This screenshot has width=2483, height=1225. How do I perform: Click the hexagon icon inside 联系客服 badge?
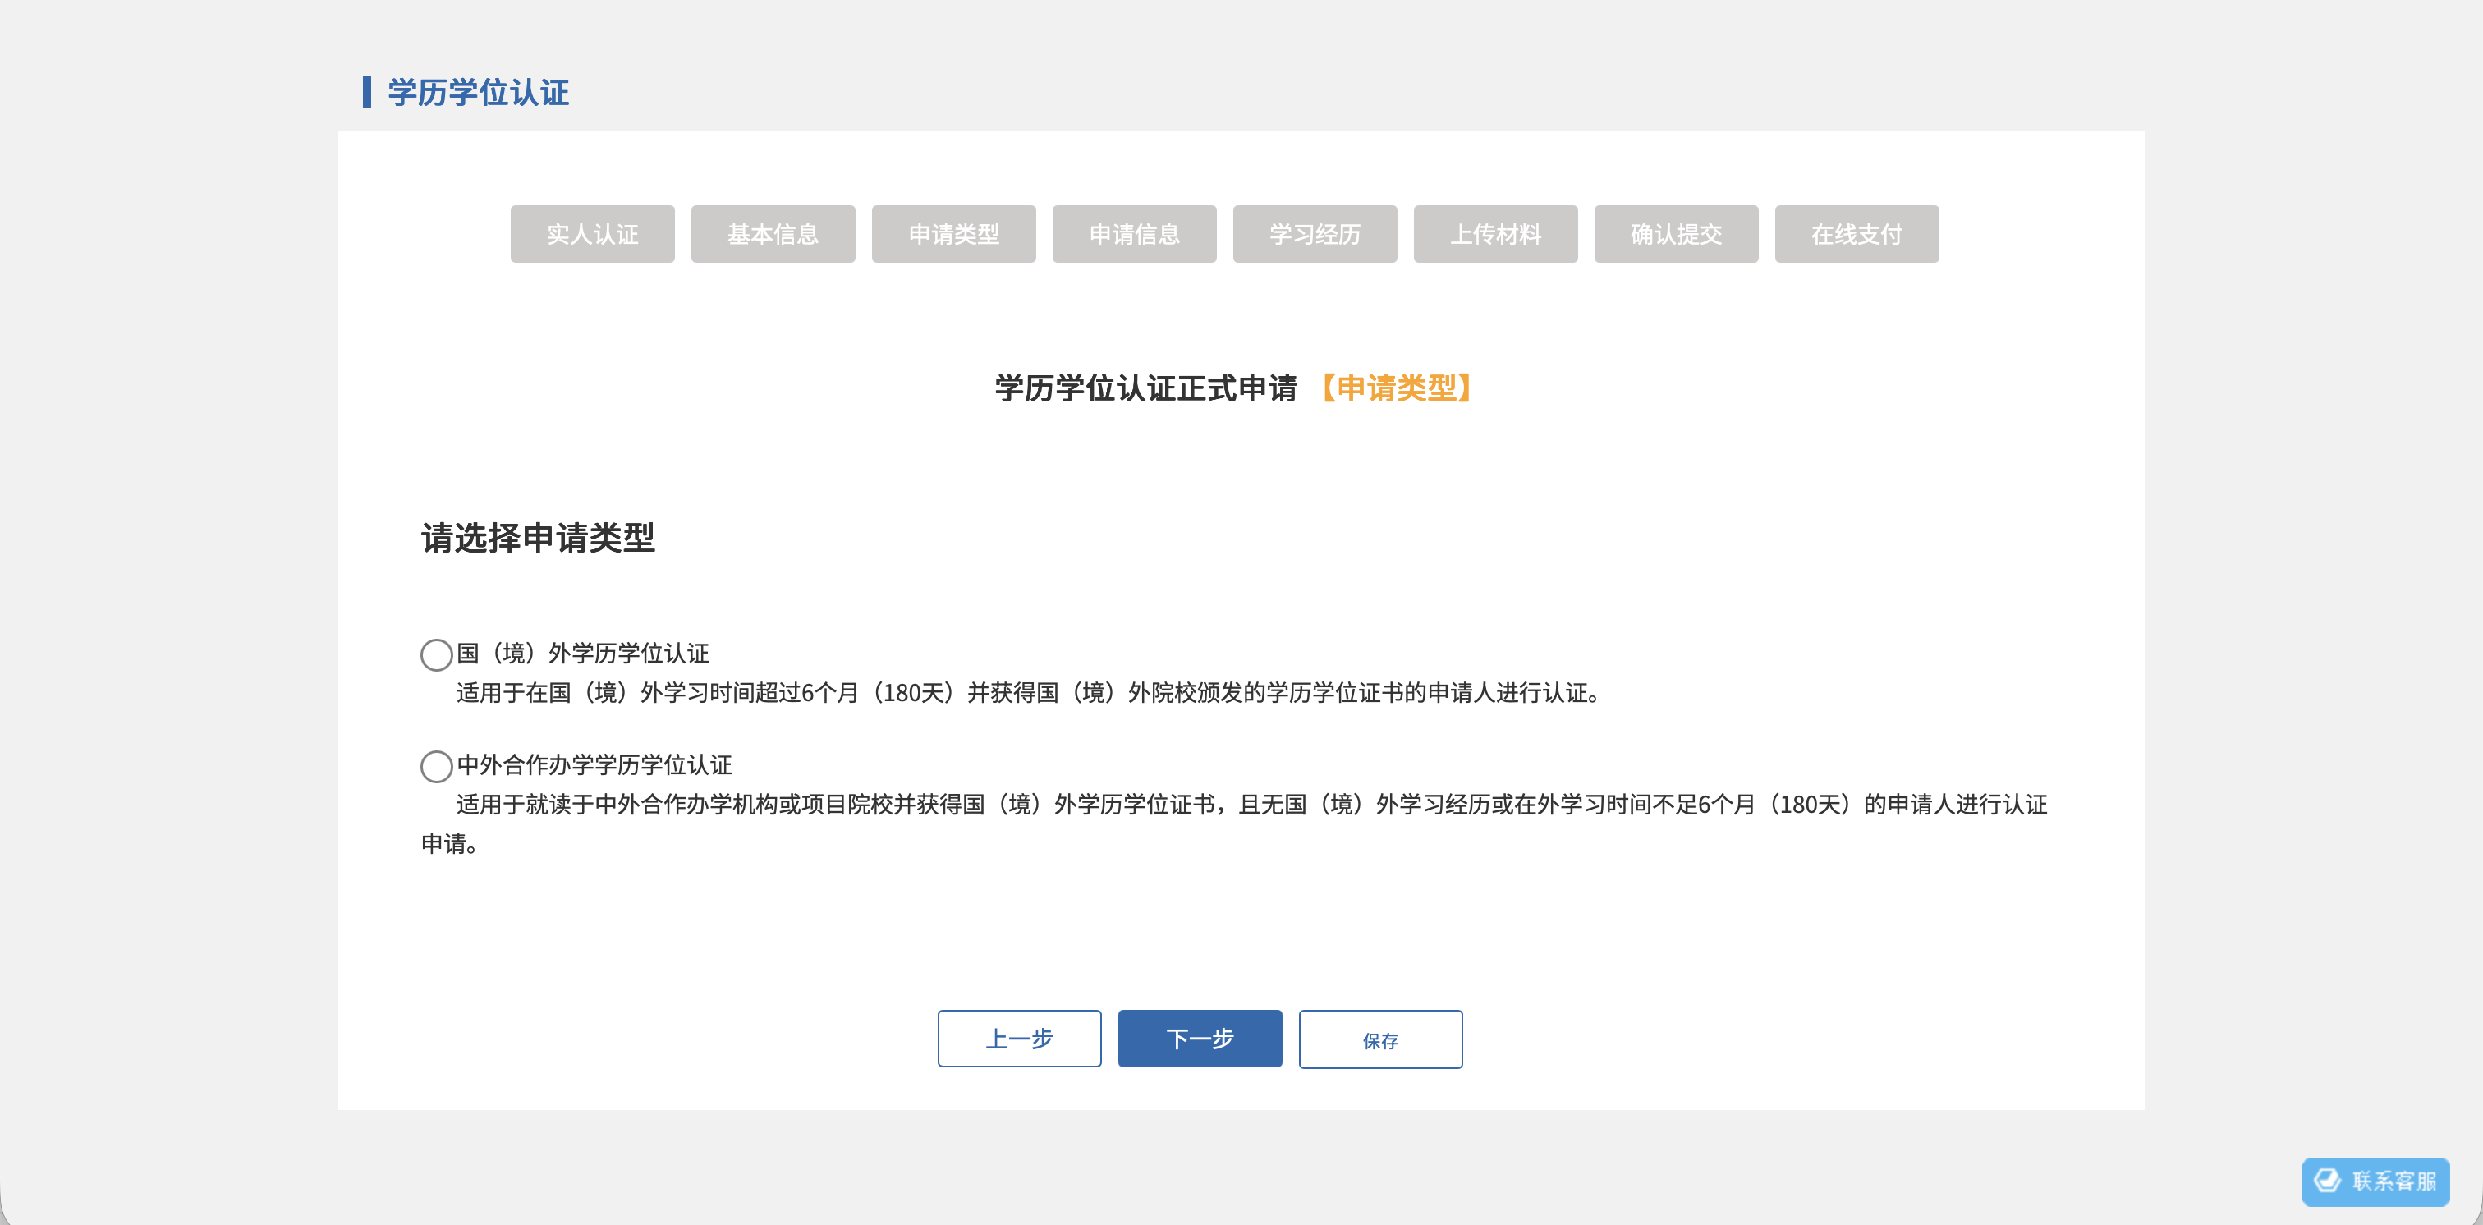[2329, 1181]
